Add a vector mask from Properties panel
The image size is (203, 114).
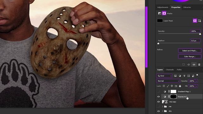pos(200,21)
